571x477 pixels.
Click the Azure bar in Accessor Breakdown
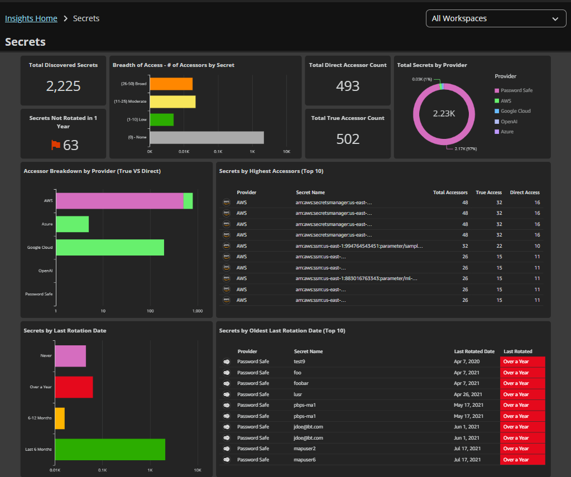tap(73, 224)
